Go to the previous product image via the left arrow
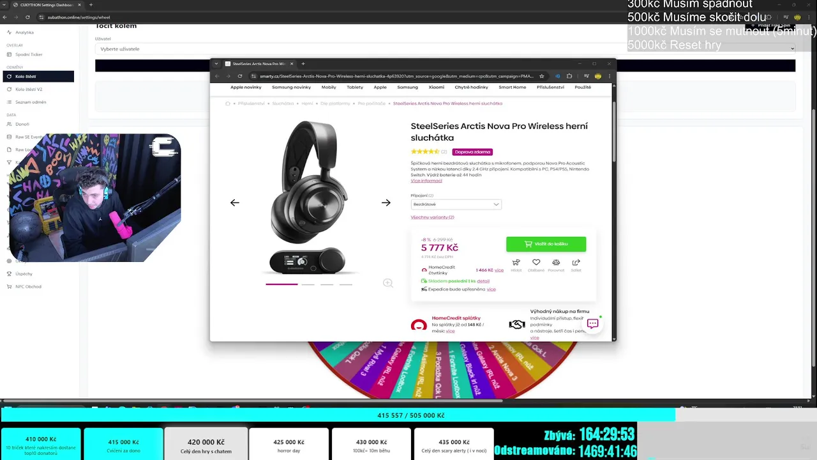The width and height of the screenshot is (817, 460). (x=235, y=203)
